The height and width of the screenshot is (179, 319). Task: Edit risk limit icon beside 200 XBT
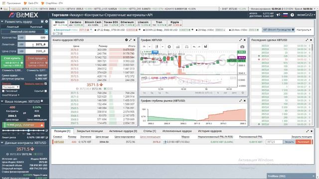(x=46, y=137)
